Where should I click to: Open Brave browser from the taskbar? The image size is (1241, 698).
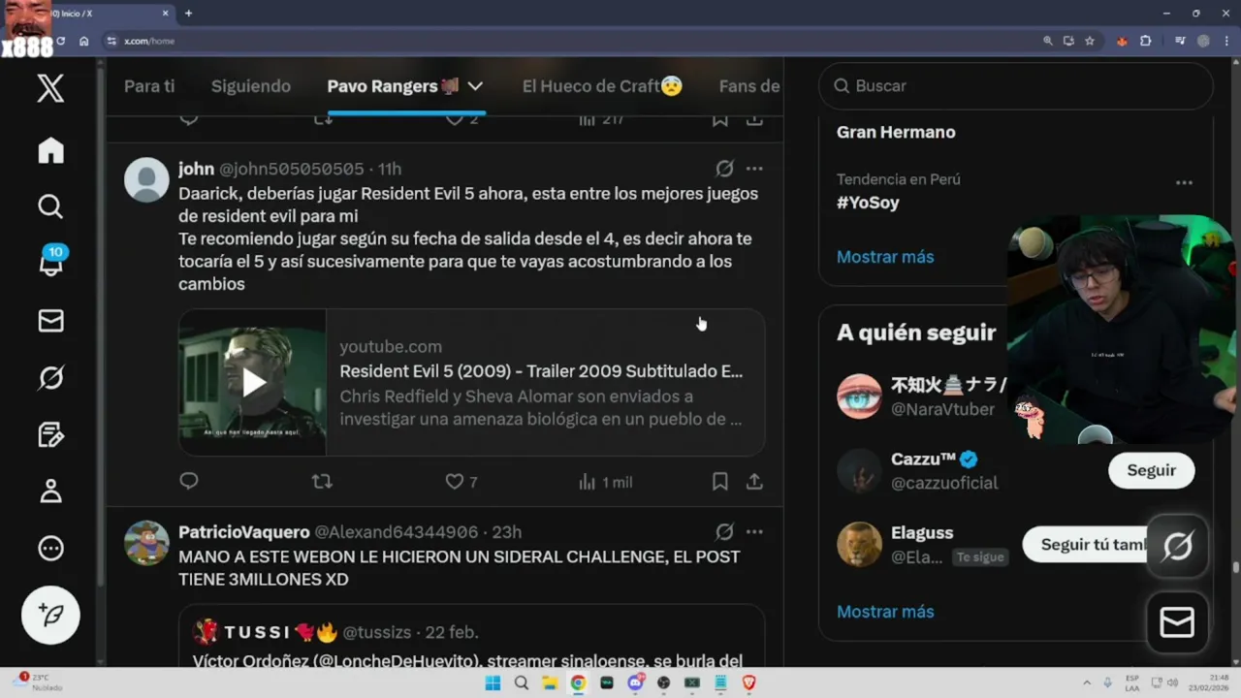pyautogui.click(x=748, y=682)
